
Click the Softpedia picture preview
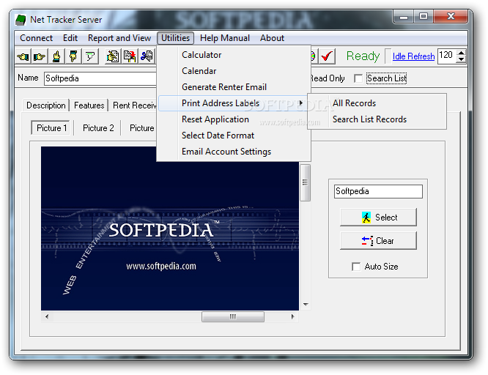pyautogui.click(x=170, y=229)
